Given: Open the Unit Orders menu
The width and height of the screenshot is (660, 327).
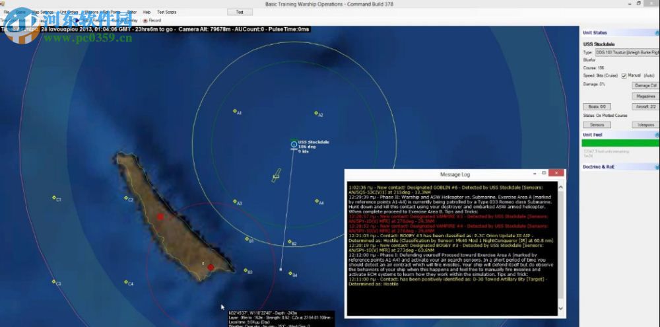Looking at the screenshot, I should click(69, 12).
